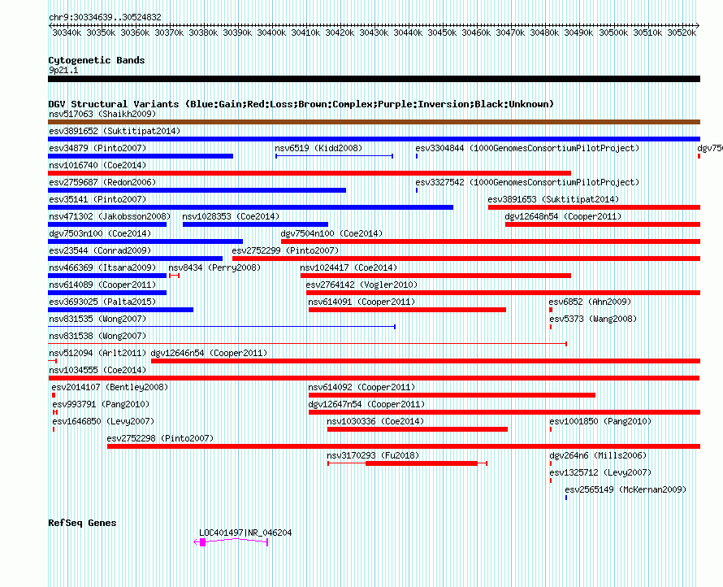Click the esv3891653 (Suktitipat2014) label
723x587 pixels.
(x=554, y=199)
